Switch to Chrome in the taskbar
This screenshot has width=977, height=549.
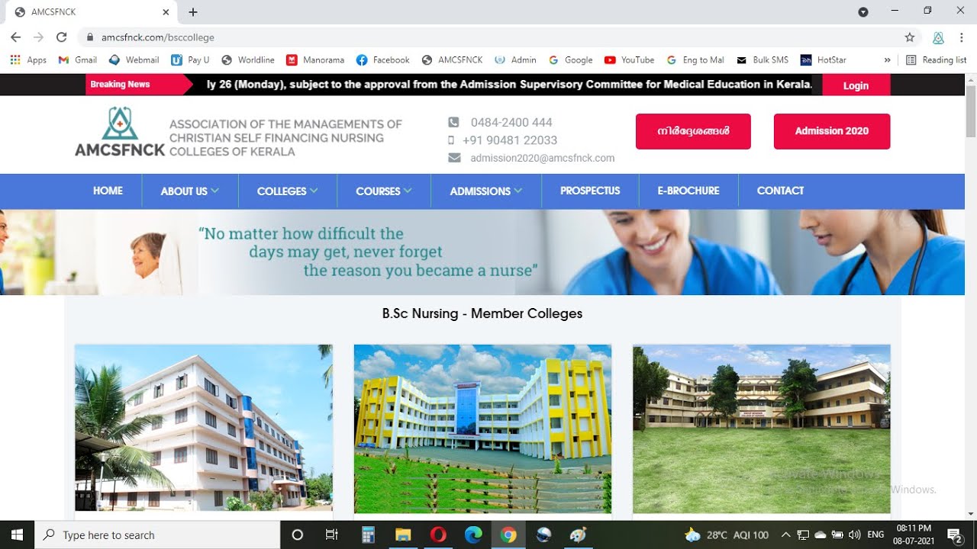pos(508,535)
